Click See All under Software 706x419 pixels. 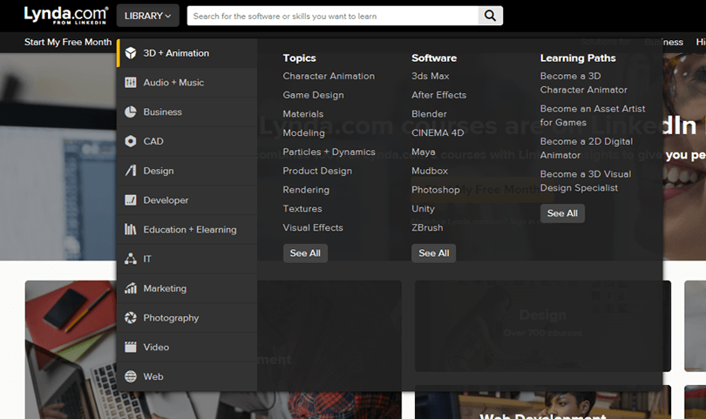(x=433, y=253)
